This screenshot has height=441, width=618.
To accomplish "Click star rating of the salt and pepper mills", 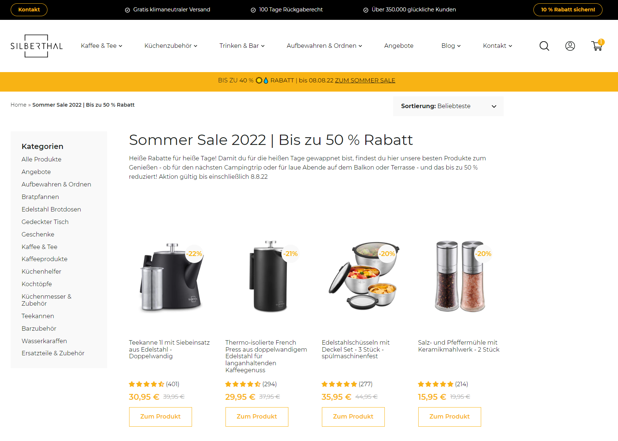I will click(436, 384).
